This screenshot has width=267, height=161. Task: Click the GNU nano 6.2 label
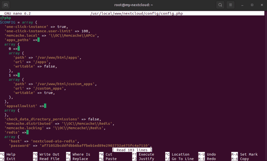pyautogui.click(x=17, y=13)
